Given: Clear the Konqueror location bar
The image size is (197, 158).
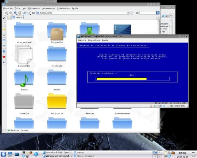Looking at the screenshot, I should 34,13.
